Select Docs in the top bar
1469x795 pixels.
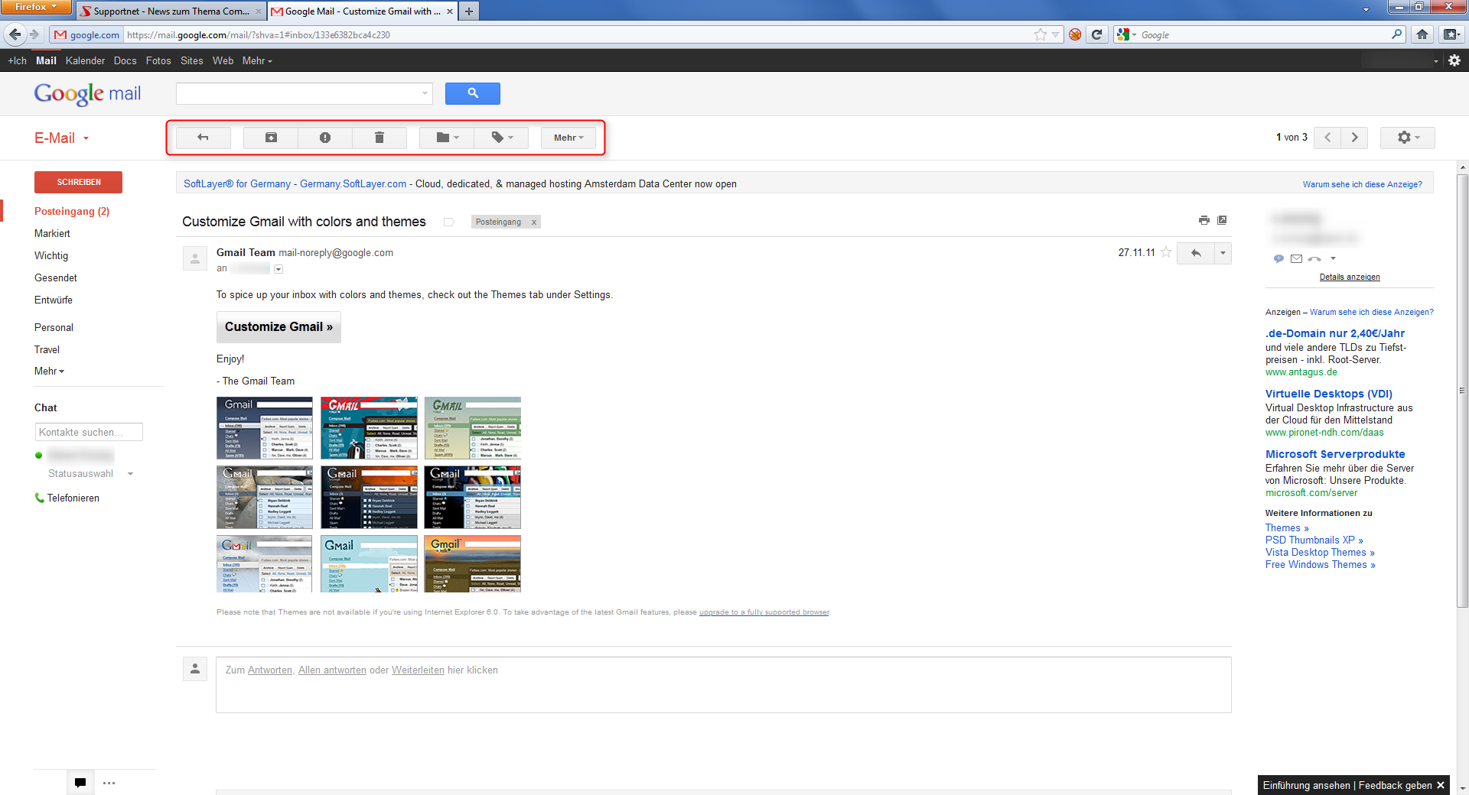(125, 60)
